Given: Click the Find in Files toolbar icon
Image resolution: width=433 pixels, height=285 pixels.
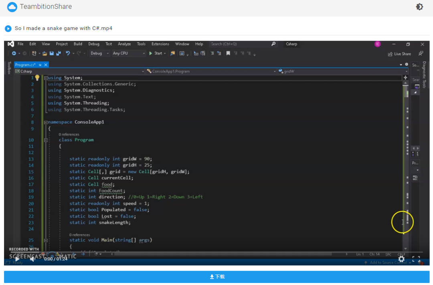Looking at the screenshot, I should point(172,53).
